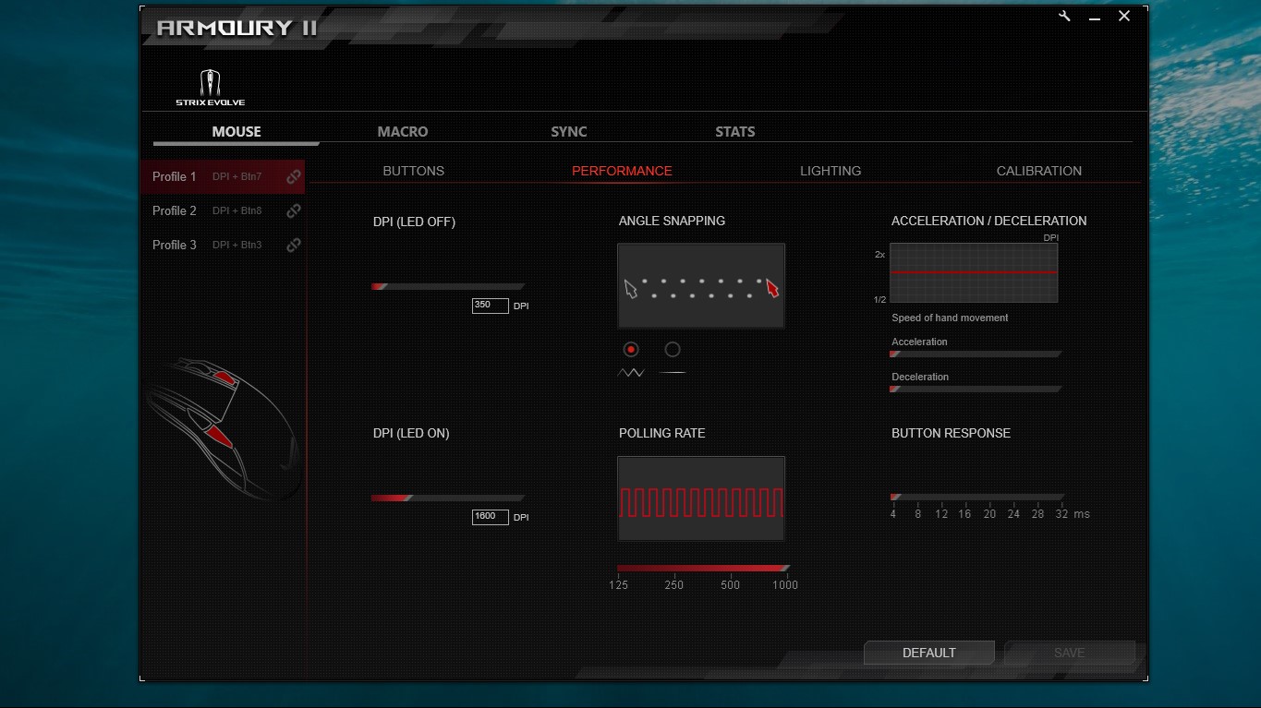Click the link icon for Profile 1
This screenshot has width=1261, height=708.
[x=293, y=176]
